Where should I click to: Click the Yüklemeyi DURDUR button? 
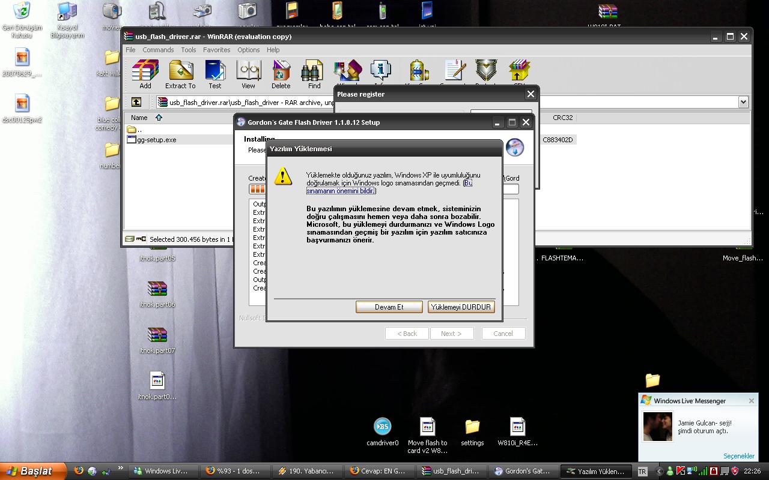(x=461, y=307)
